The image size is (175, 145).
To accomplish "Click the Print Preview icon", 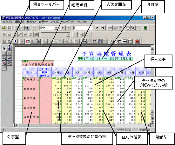I will 22,28.
